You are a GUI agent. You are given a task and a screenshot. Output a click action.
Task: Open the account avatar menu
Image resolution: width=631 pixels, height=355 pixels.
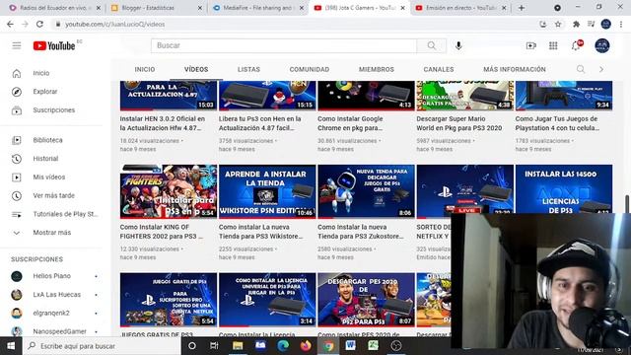pos(602,45)
